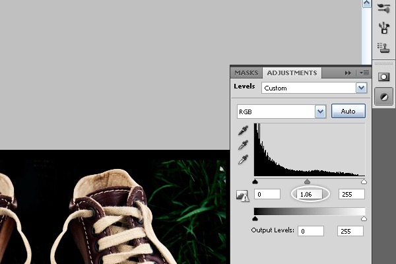Open the RGB channel dropdown
Image resolution: width=396 pixels, height=264 pixels.
(x=321, y=112)
